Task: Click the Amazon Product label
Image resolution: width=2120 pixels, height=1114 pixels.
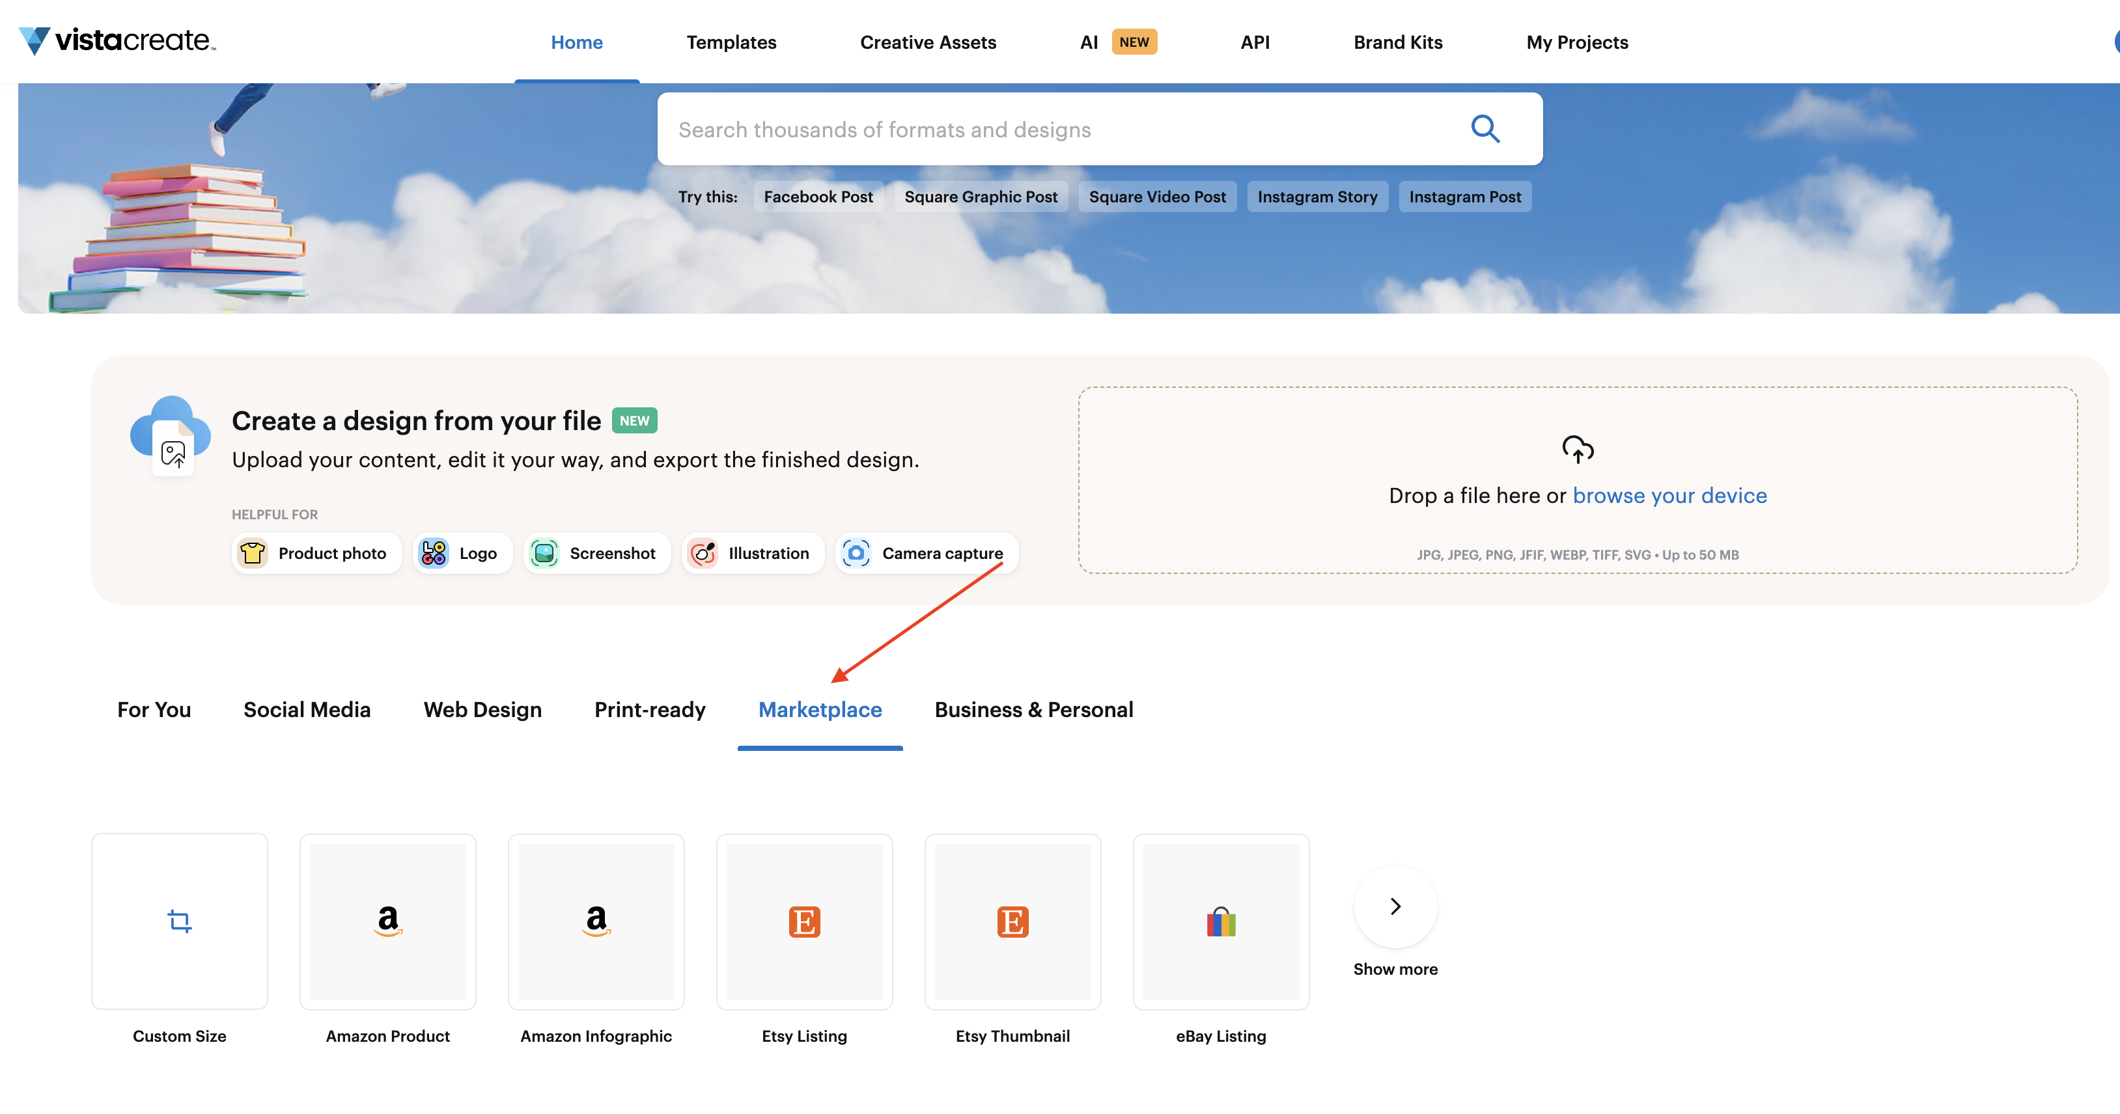Action: pyautogui.click(x=387, y=1036)
